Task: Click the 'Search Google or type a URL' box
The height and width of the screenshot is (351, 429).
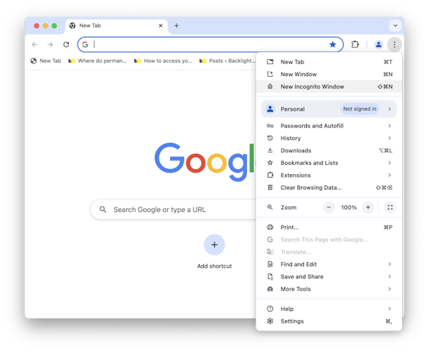Action: pyautogui.click(x=174, y=209)
